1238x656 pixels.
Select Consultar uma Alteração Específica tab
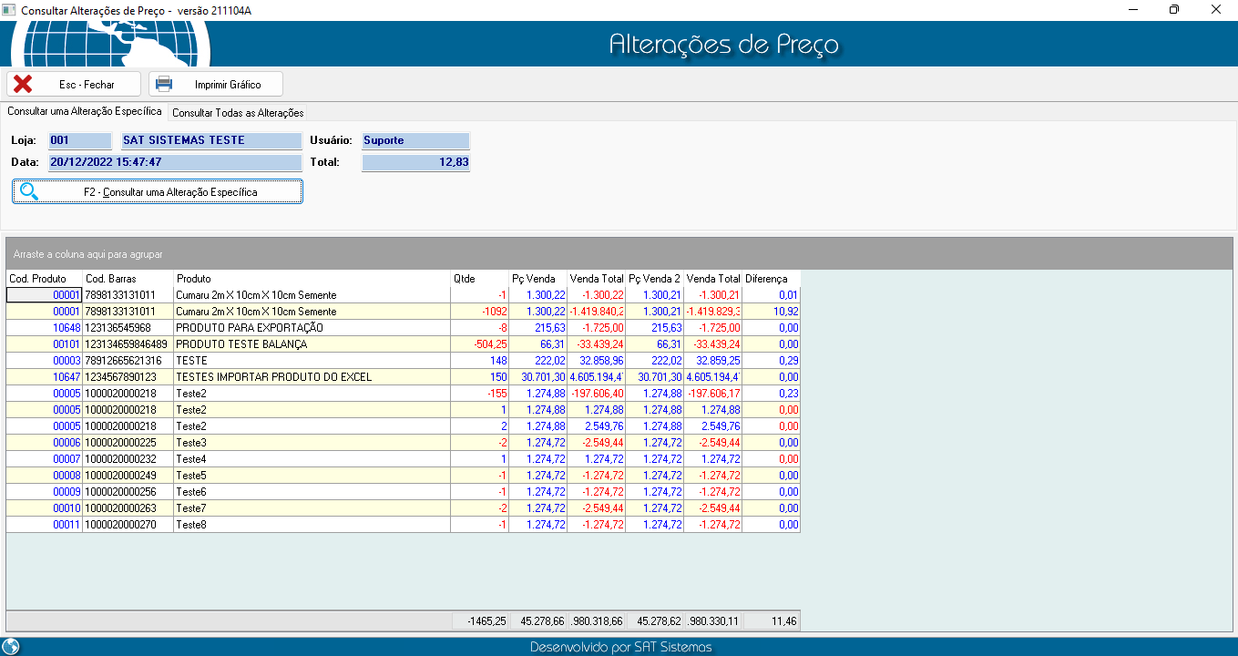point(85,111)
